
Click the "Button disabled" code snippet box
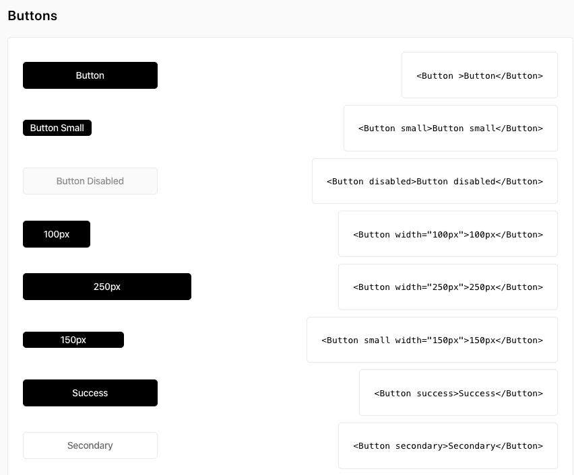click(x=435, y=181)
